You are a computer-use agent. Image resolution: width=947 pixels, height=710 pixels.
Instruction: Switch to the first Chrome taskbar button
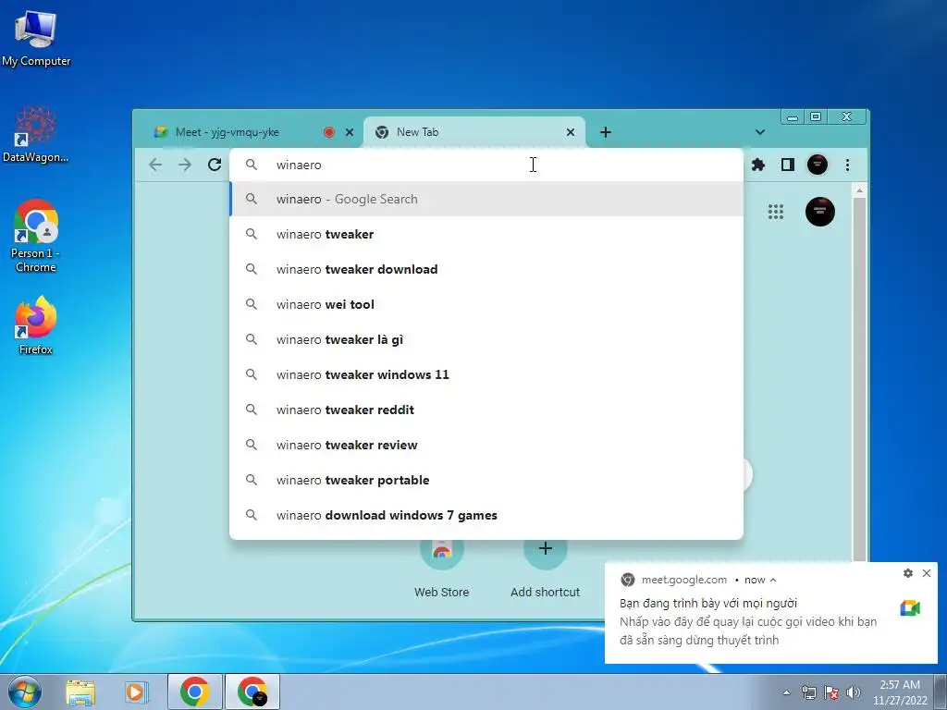(194, 692)
